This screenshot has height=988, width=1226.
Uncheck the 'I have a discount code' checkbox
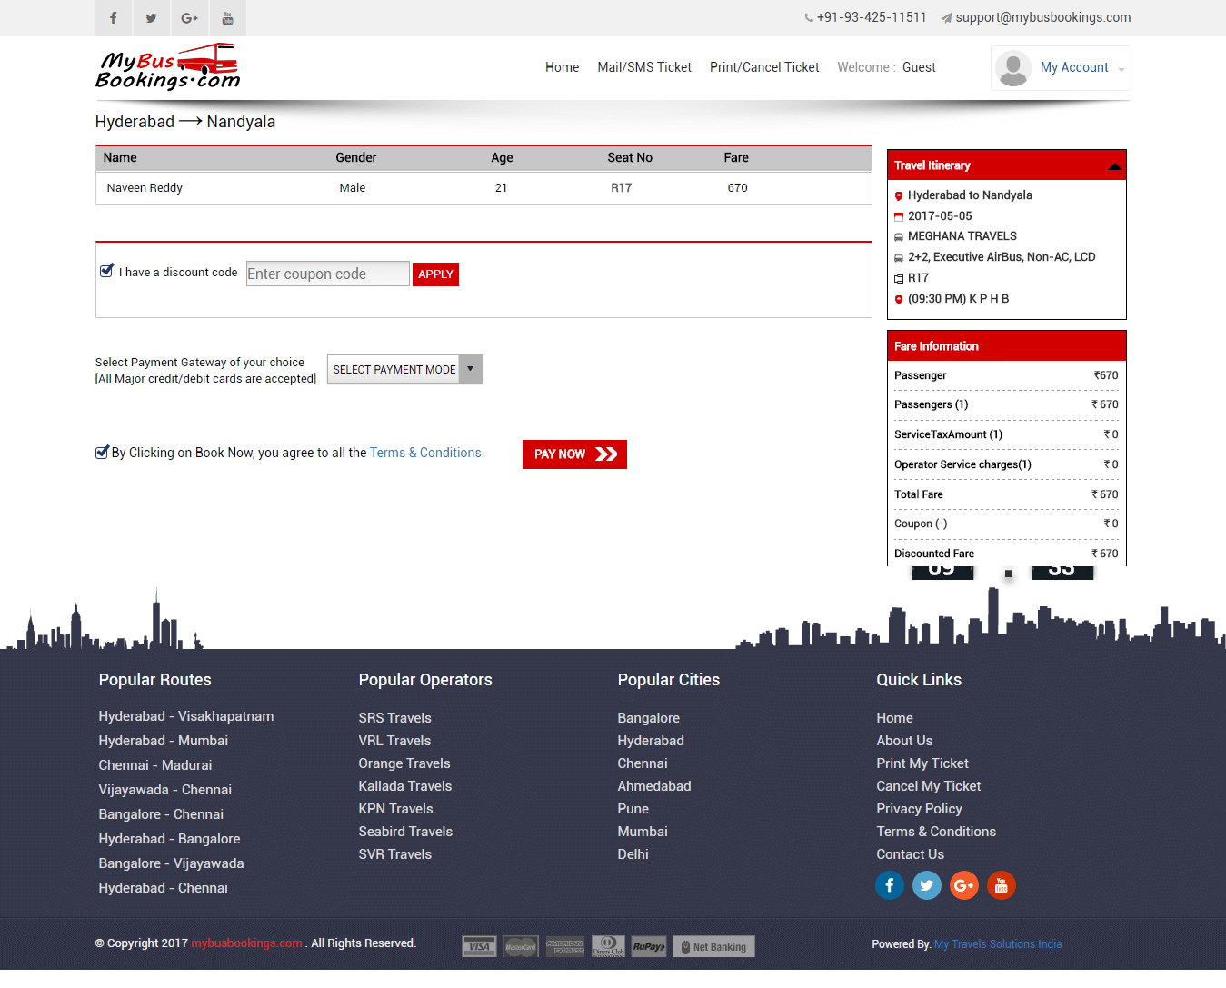(x=106, y=271)
